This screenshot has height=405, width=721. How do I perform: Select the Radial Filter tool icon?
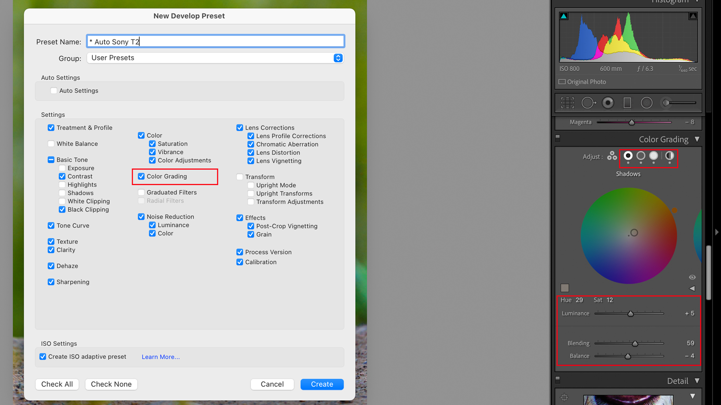coord(646,103)
